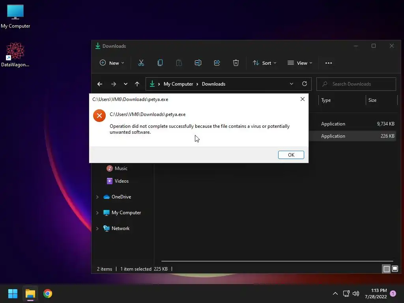Click File Explorer on the taskbar
This screenshot has height=303, width=404.
click(x=30, y=294)
